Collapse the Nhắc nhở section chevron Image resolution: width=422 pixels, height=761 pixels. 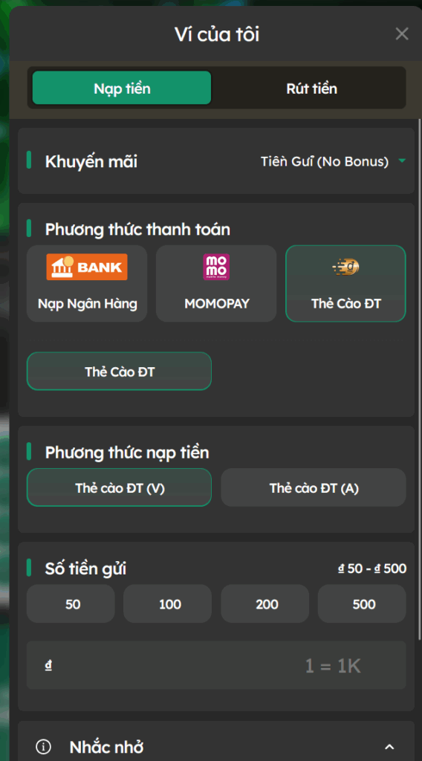[x=389, y=747]
